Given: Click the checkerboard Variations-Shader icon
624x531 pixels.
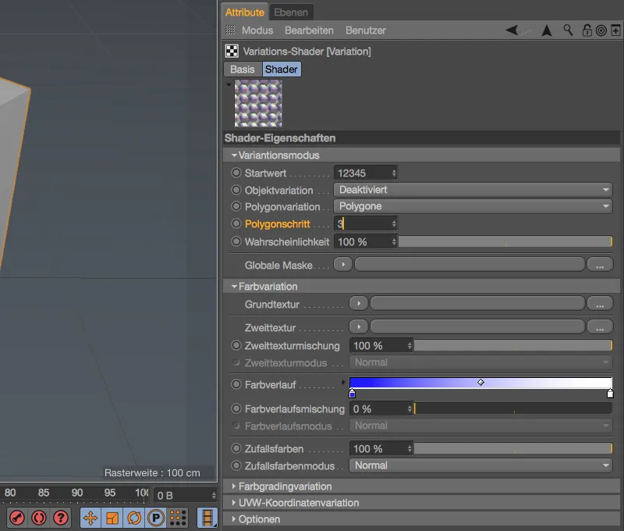Looking at the screenshot, I should (232, 51).
